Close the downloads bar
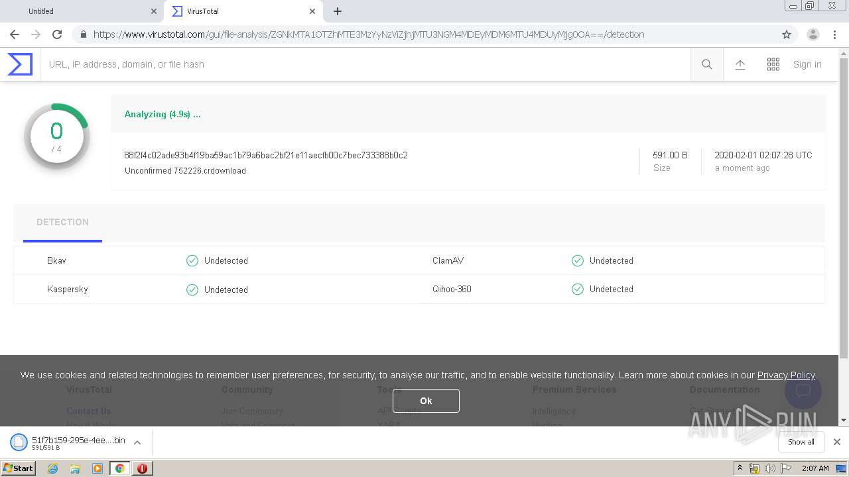This screenshot has width=849, height=477. [837, 442]
